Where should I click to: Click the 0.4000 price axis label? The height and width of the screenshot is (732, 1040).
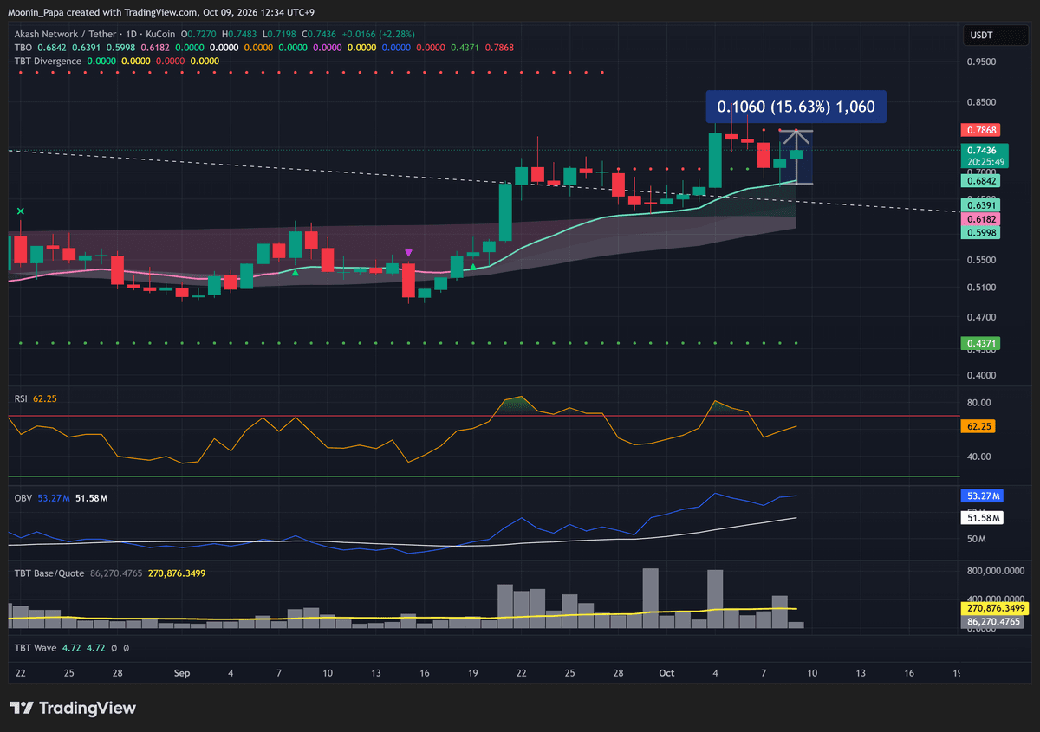click(982, 376)
